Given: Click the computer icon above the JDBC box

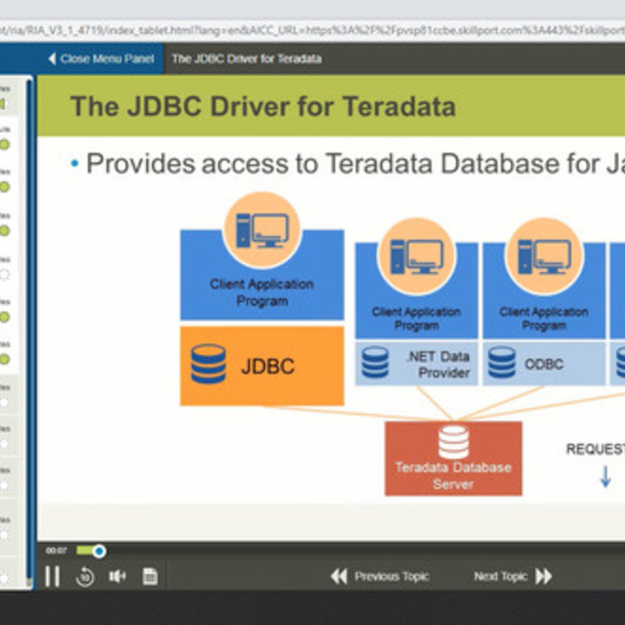Looking at the screenshot, I should [x=262, y=230].
